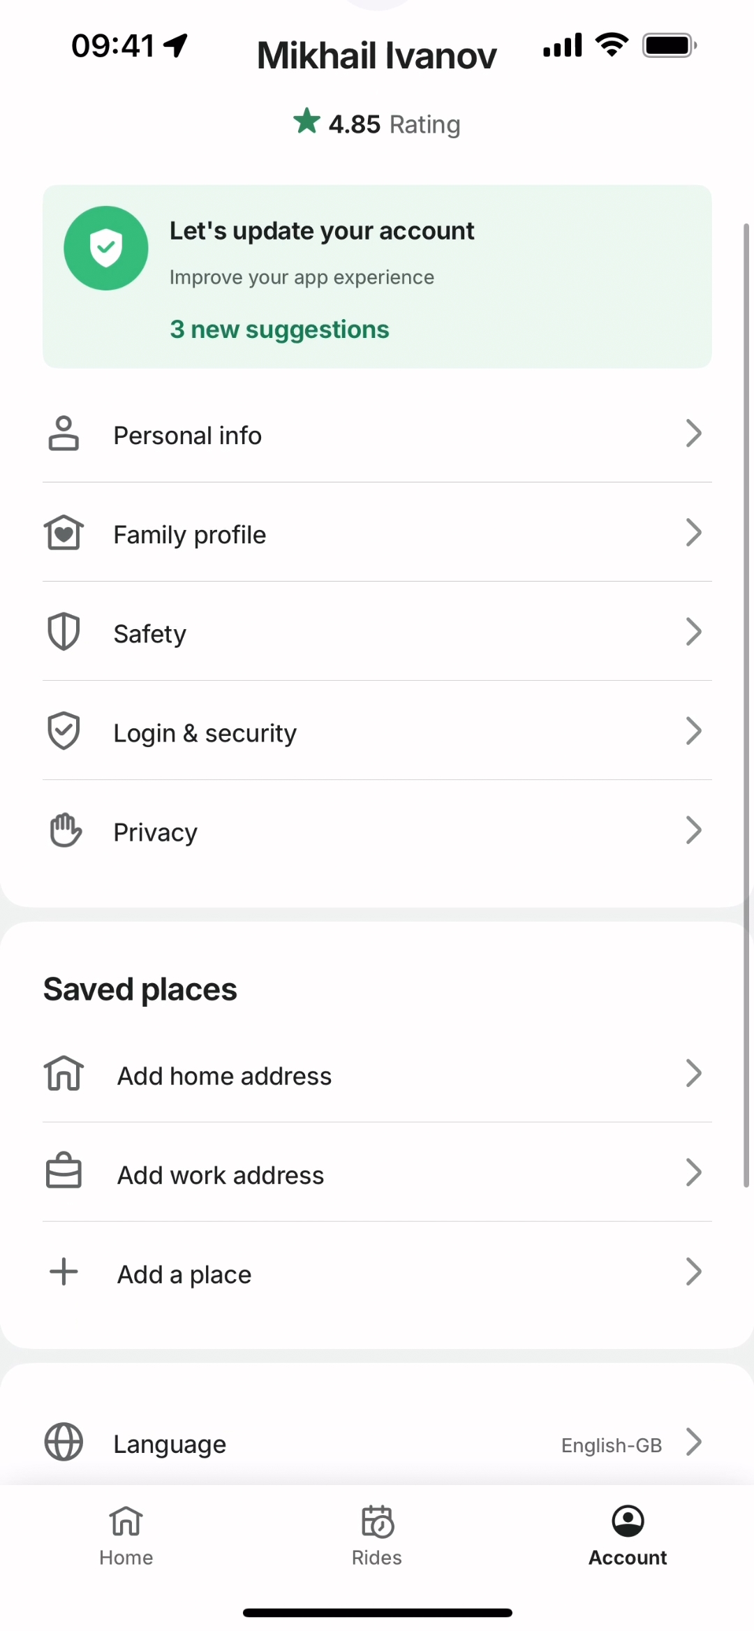Expand Personal info using its chevron
This screenshot has width=754, height=1631.
tap(693, 434)
